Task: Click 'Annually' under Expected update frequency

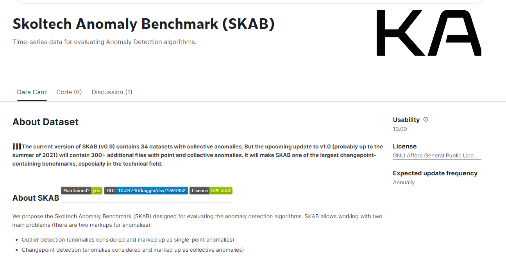Action: tap(404, 182)
